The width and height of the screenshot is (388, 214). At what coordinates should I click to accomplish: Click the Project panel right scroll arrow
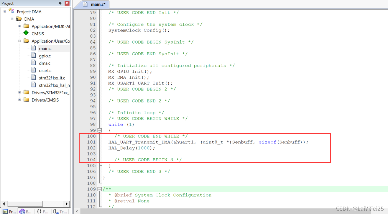[x=67, y=204]
